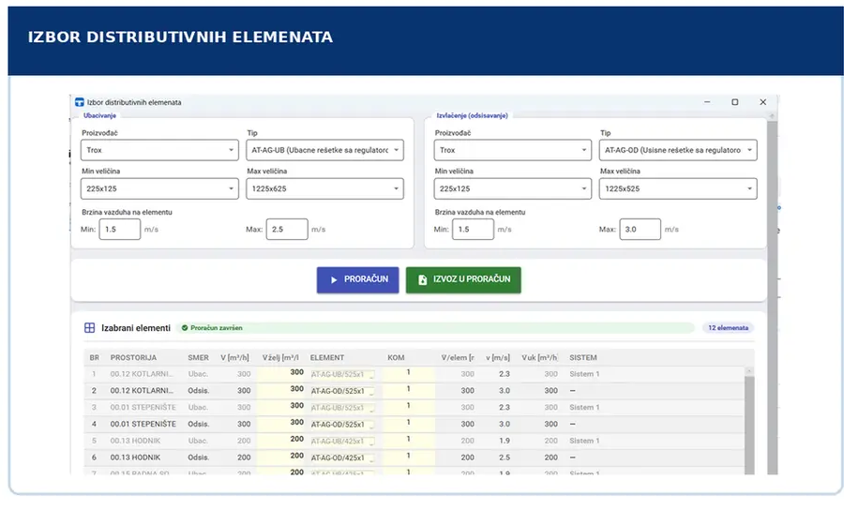Click the BR column header
This screenshot has height=510, width=844.
coord(94,358)
